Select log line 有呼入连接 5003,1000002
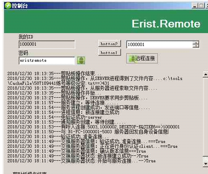 click(x=93, y=127)
